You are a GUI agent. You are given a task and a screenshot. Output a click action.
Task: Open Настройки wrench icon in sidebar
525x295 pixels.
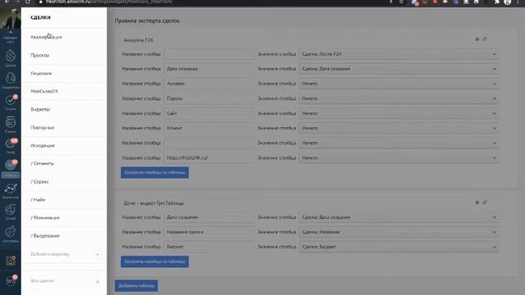pyautogui.click(x=11, y=231)
